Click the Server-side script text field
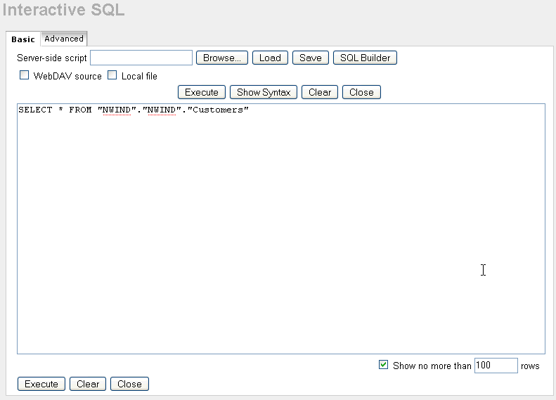The height and width of the screenshot is (400, 556). (141, 58)
